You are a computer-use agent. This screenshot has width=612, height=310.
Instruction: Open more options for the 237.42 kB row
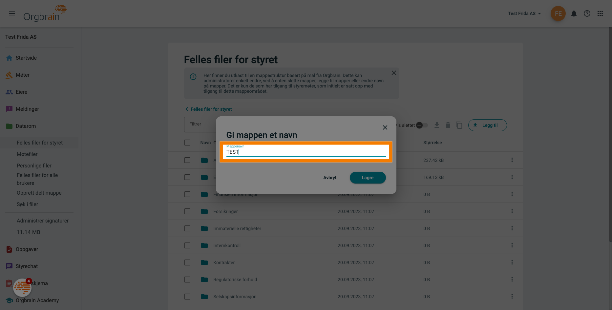coord(512,160)
